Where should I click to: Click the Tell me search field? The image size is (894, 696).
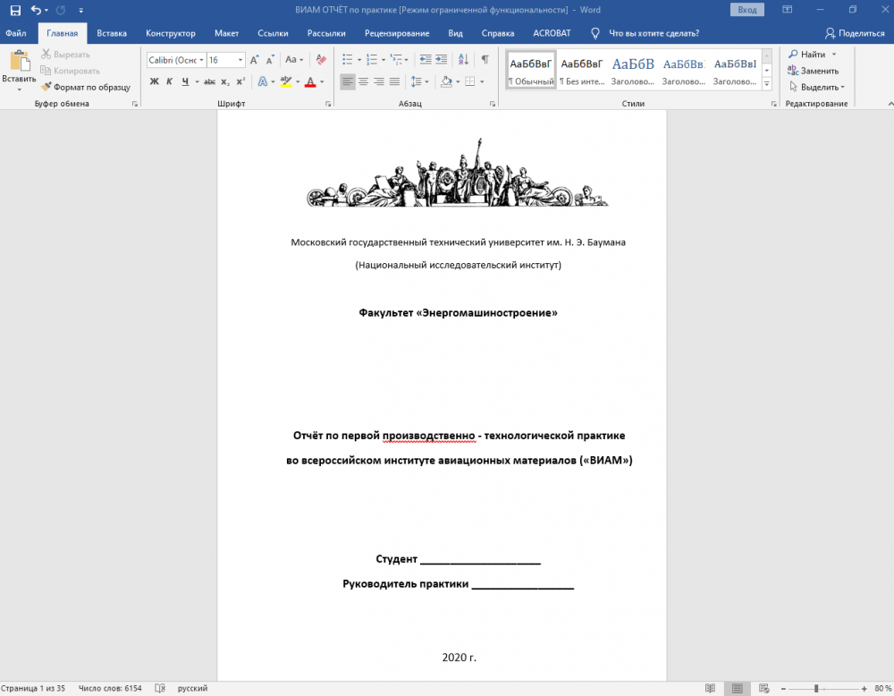tap(654, 33)
